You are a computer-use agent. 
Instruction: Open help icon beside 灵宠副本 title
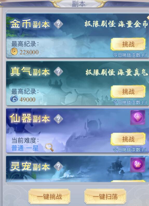pos(58,166)
